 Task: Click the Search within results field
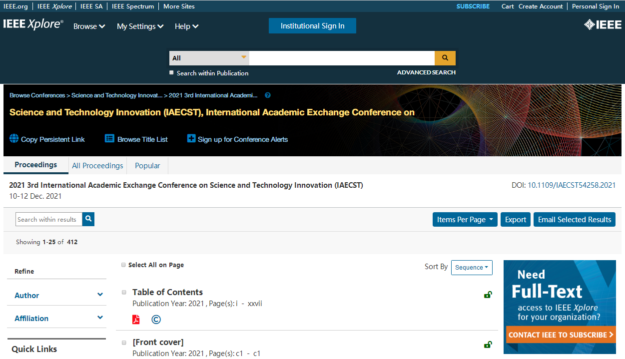pos(49,219)
